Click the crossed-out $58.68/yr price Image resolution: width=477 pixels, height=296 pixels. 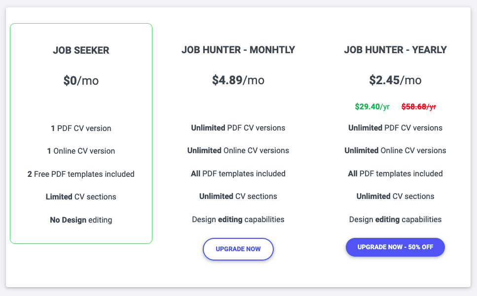point(419,106)
